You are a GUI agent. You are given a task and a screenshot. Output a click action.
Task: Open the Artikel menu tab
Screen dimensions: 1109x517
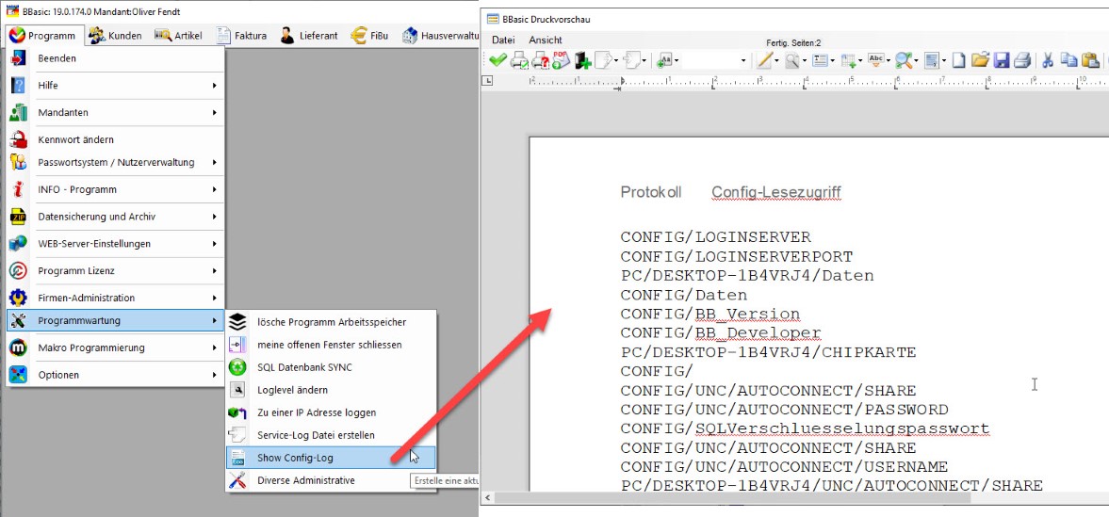(x=178, y=36)
